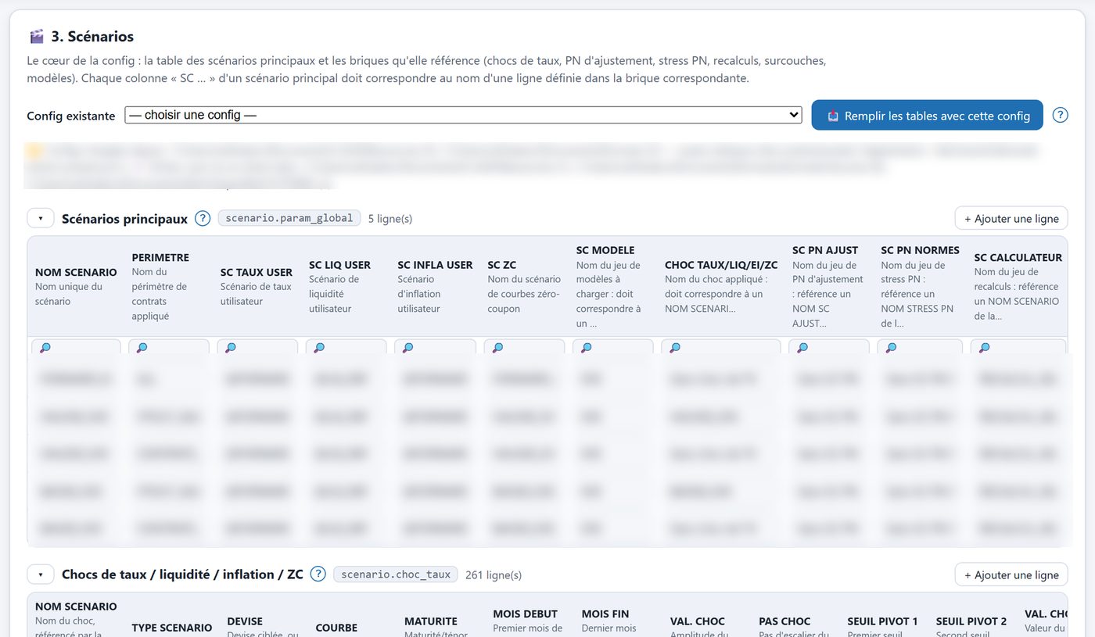Click the TYPE SCENARIO column header
Screen dimensions: 1095x637
coord(171,628)
